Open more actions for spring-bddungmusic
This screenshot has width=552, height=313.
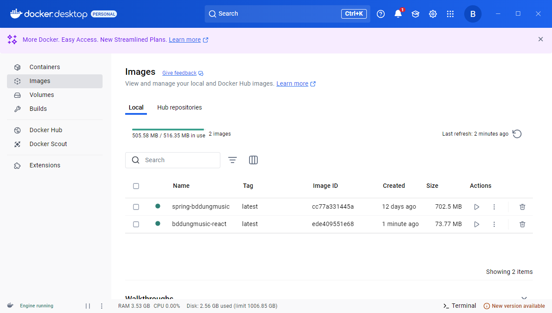point(494,207)
